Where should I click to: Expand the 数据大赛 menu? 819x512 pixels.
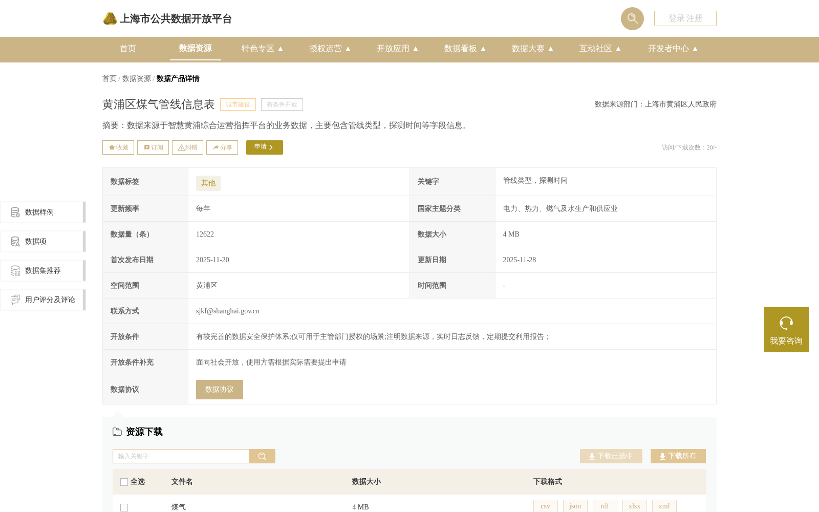[532, 49]
